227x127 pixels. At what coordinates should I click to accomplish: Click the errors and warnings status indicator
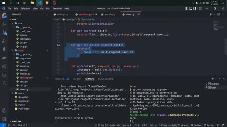coord(23,125)
